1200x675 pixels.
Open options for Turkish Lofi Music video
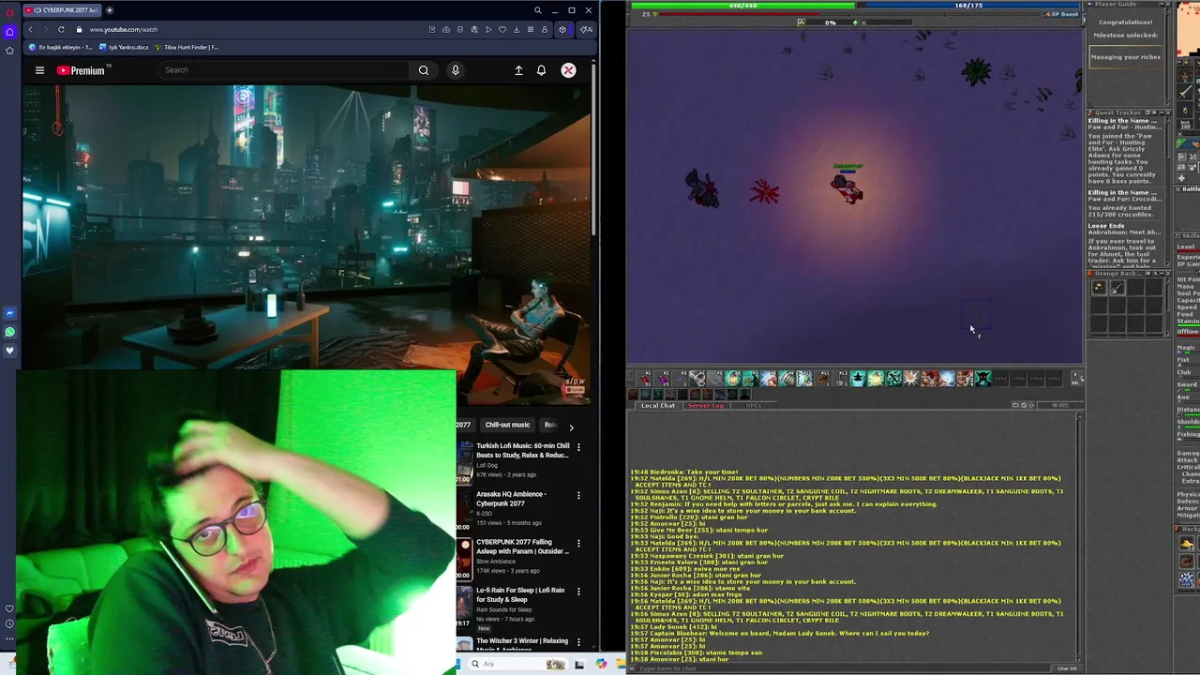(578, 447)
